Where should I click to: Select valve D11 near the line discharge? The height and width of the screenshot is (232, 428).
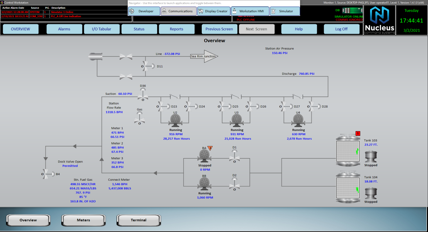[x=146, y=66]
